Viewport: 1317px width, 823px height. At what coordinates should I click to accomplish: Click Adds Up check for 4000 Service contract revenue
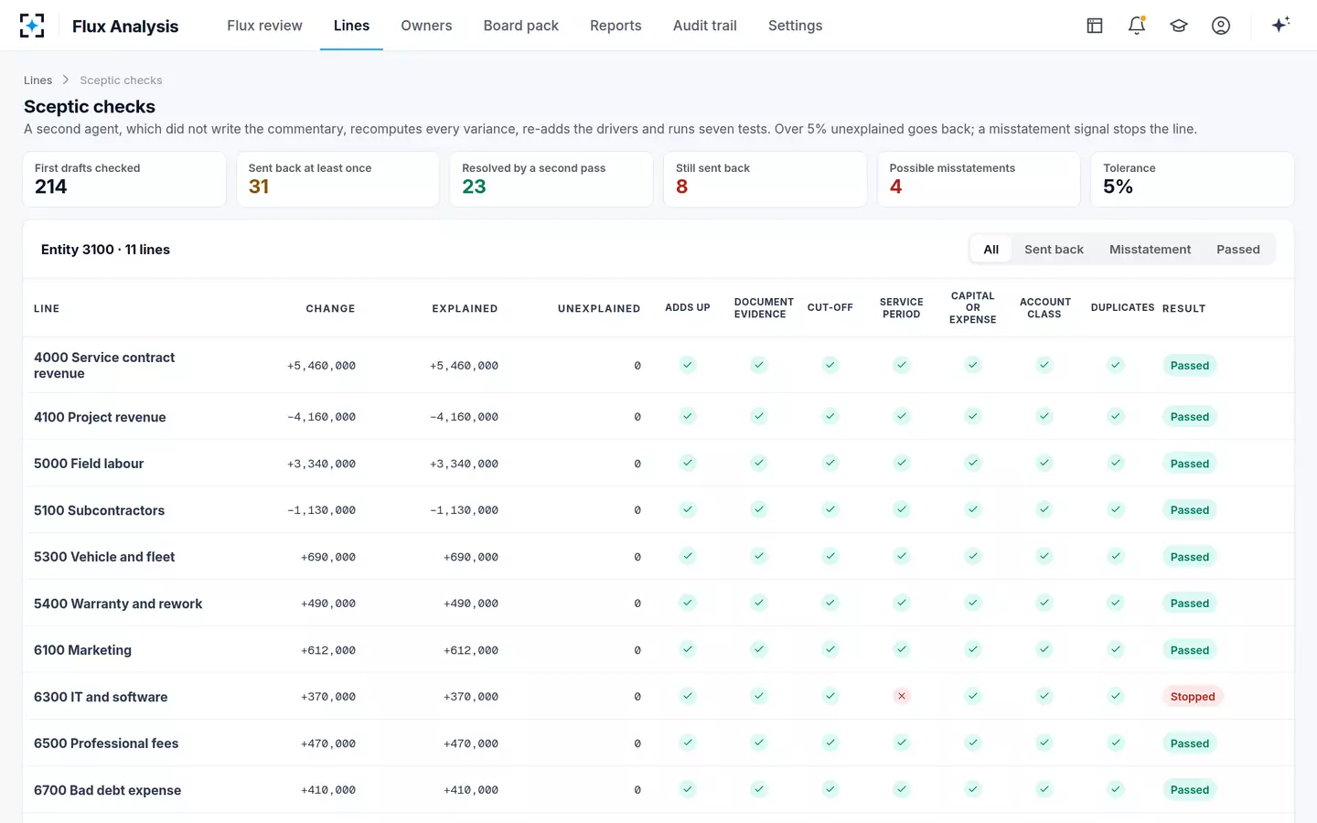pos(688,365)
